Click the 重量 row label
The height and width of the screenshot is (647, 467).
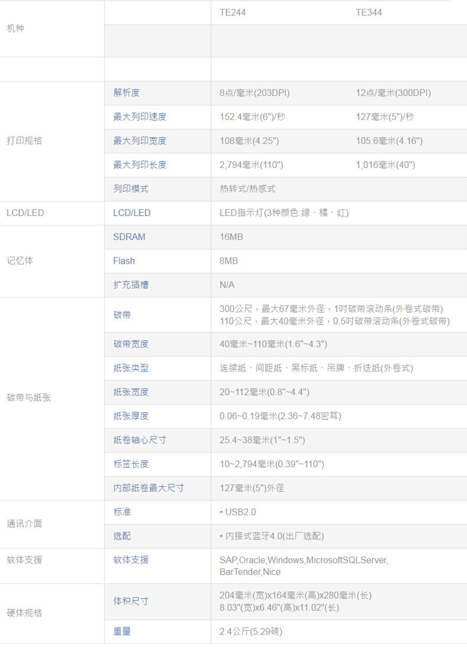click(x=122, y=631)
